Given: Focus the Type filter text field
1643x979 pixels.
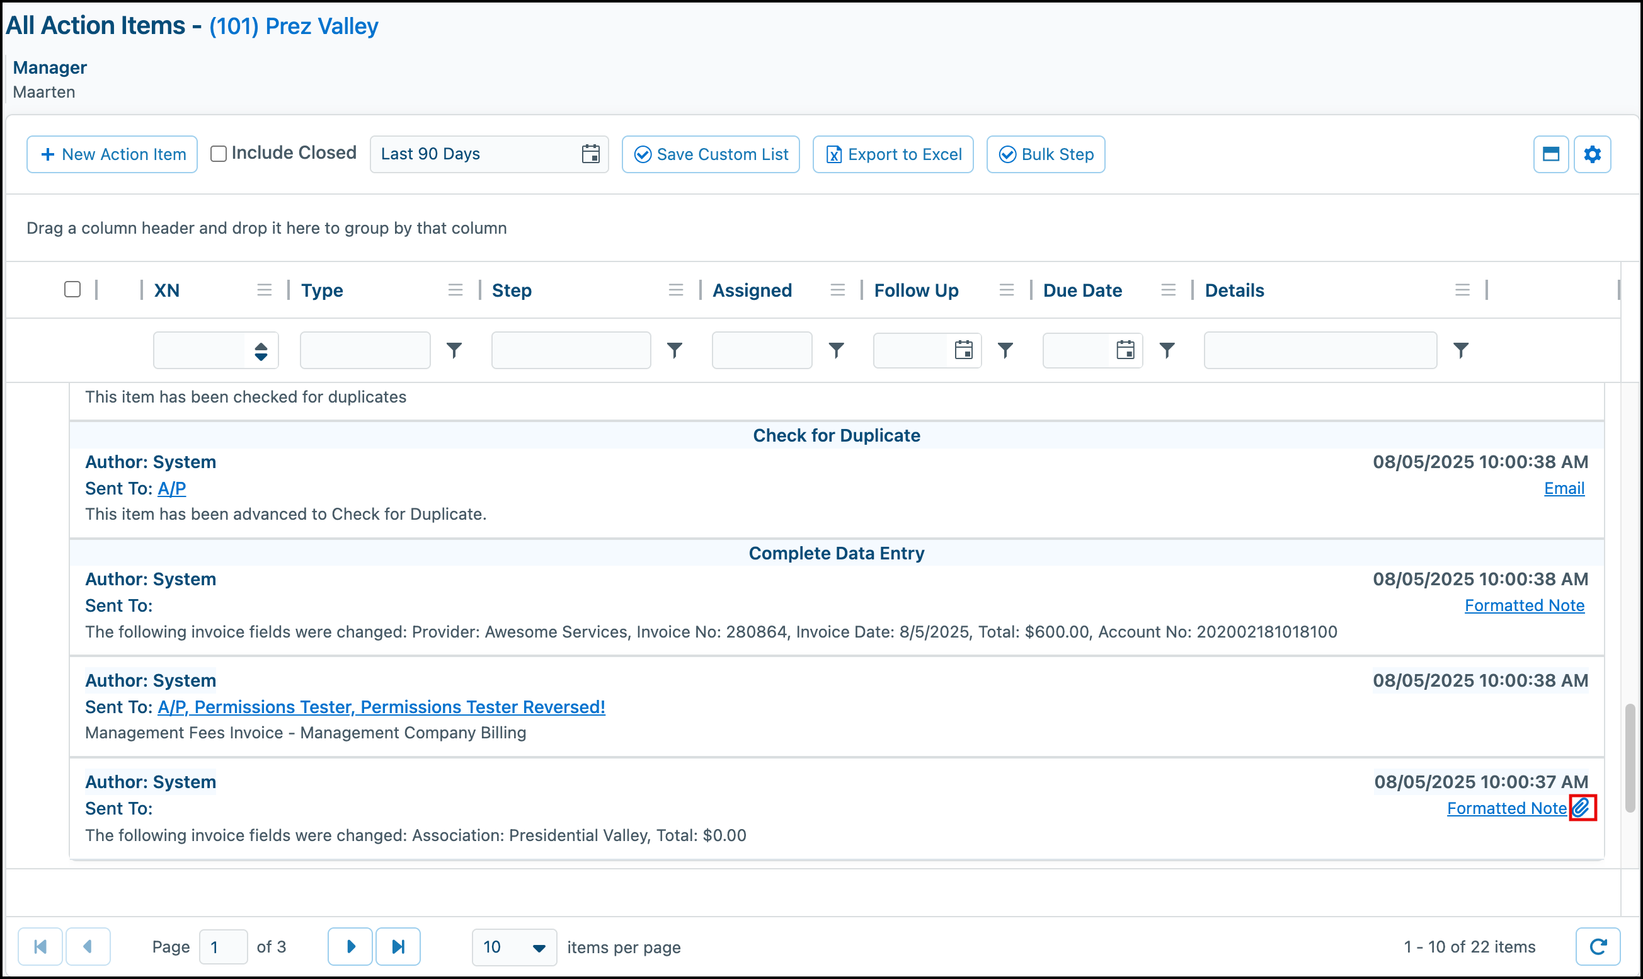Looking at the screenshot, I should [365, 350].
